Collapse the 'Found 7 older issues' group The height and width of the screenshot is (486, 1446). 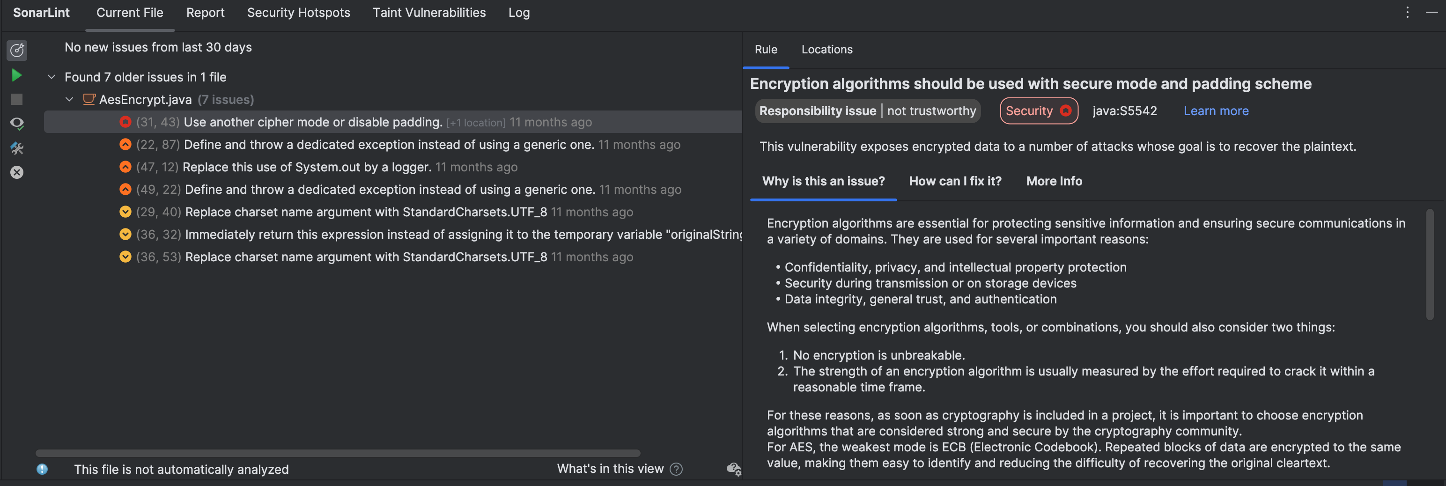click(51, 77)
